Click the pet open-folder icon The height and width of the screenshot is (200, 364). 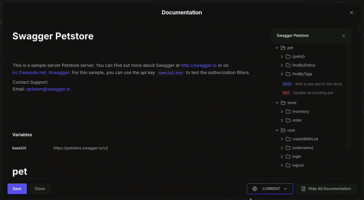tap(283, 48)
